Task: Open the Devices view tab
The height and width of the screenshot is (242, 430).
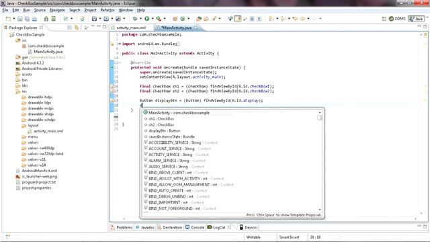Action: tap(249, 227)
